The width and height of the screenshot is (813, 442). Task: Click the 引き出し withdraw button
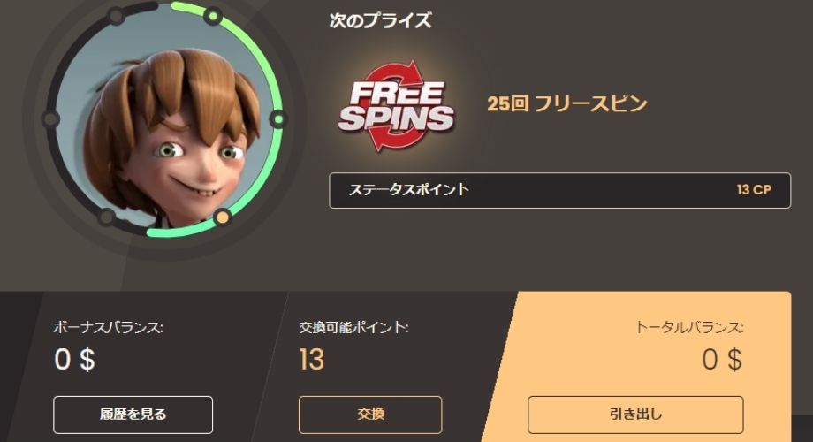(635, 415)
